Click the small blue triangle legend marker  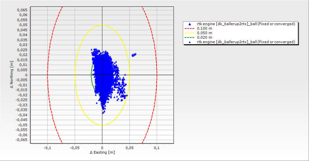[190, 42]
